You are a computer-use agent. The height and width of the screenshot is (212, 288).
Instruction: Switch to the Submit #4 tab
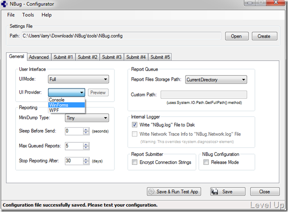136,57
